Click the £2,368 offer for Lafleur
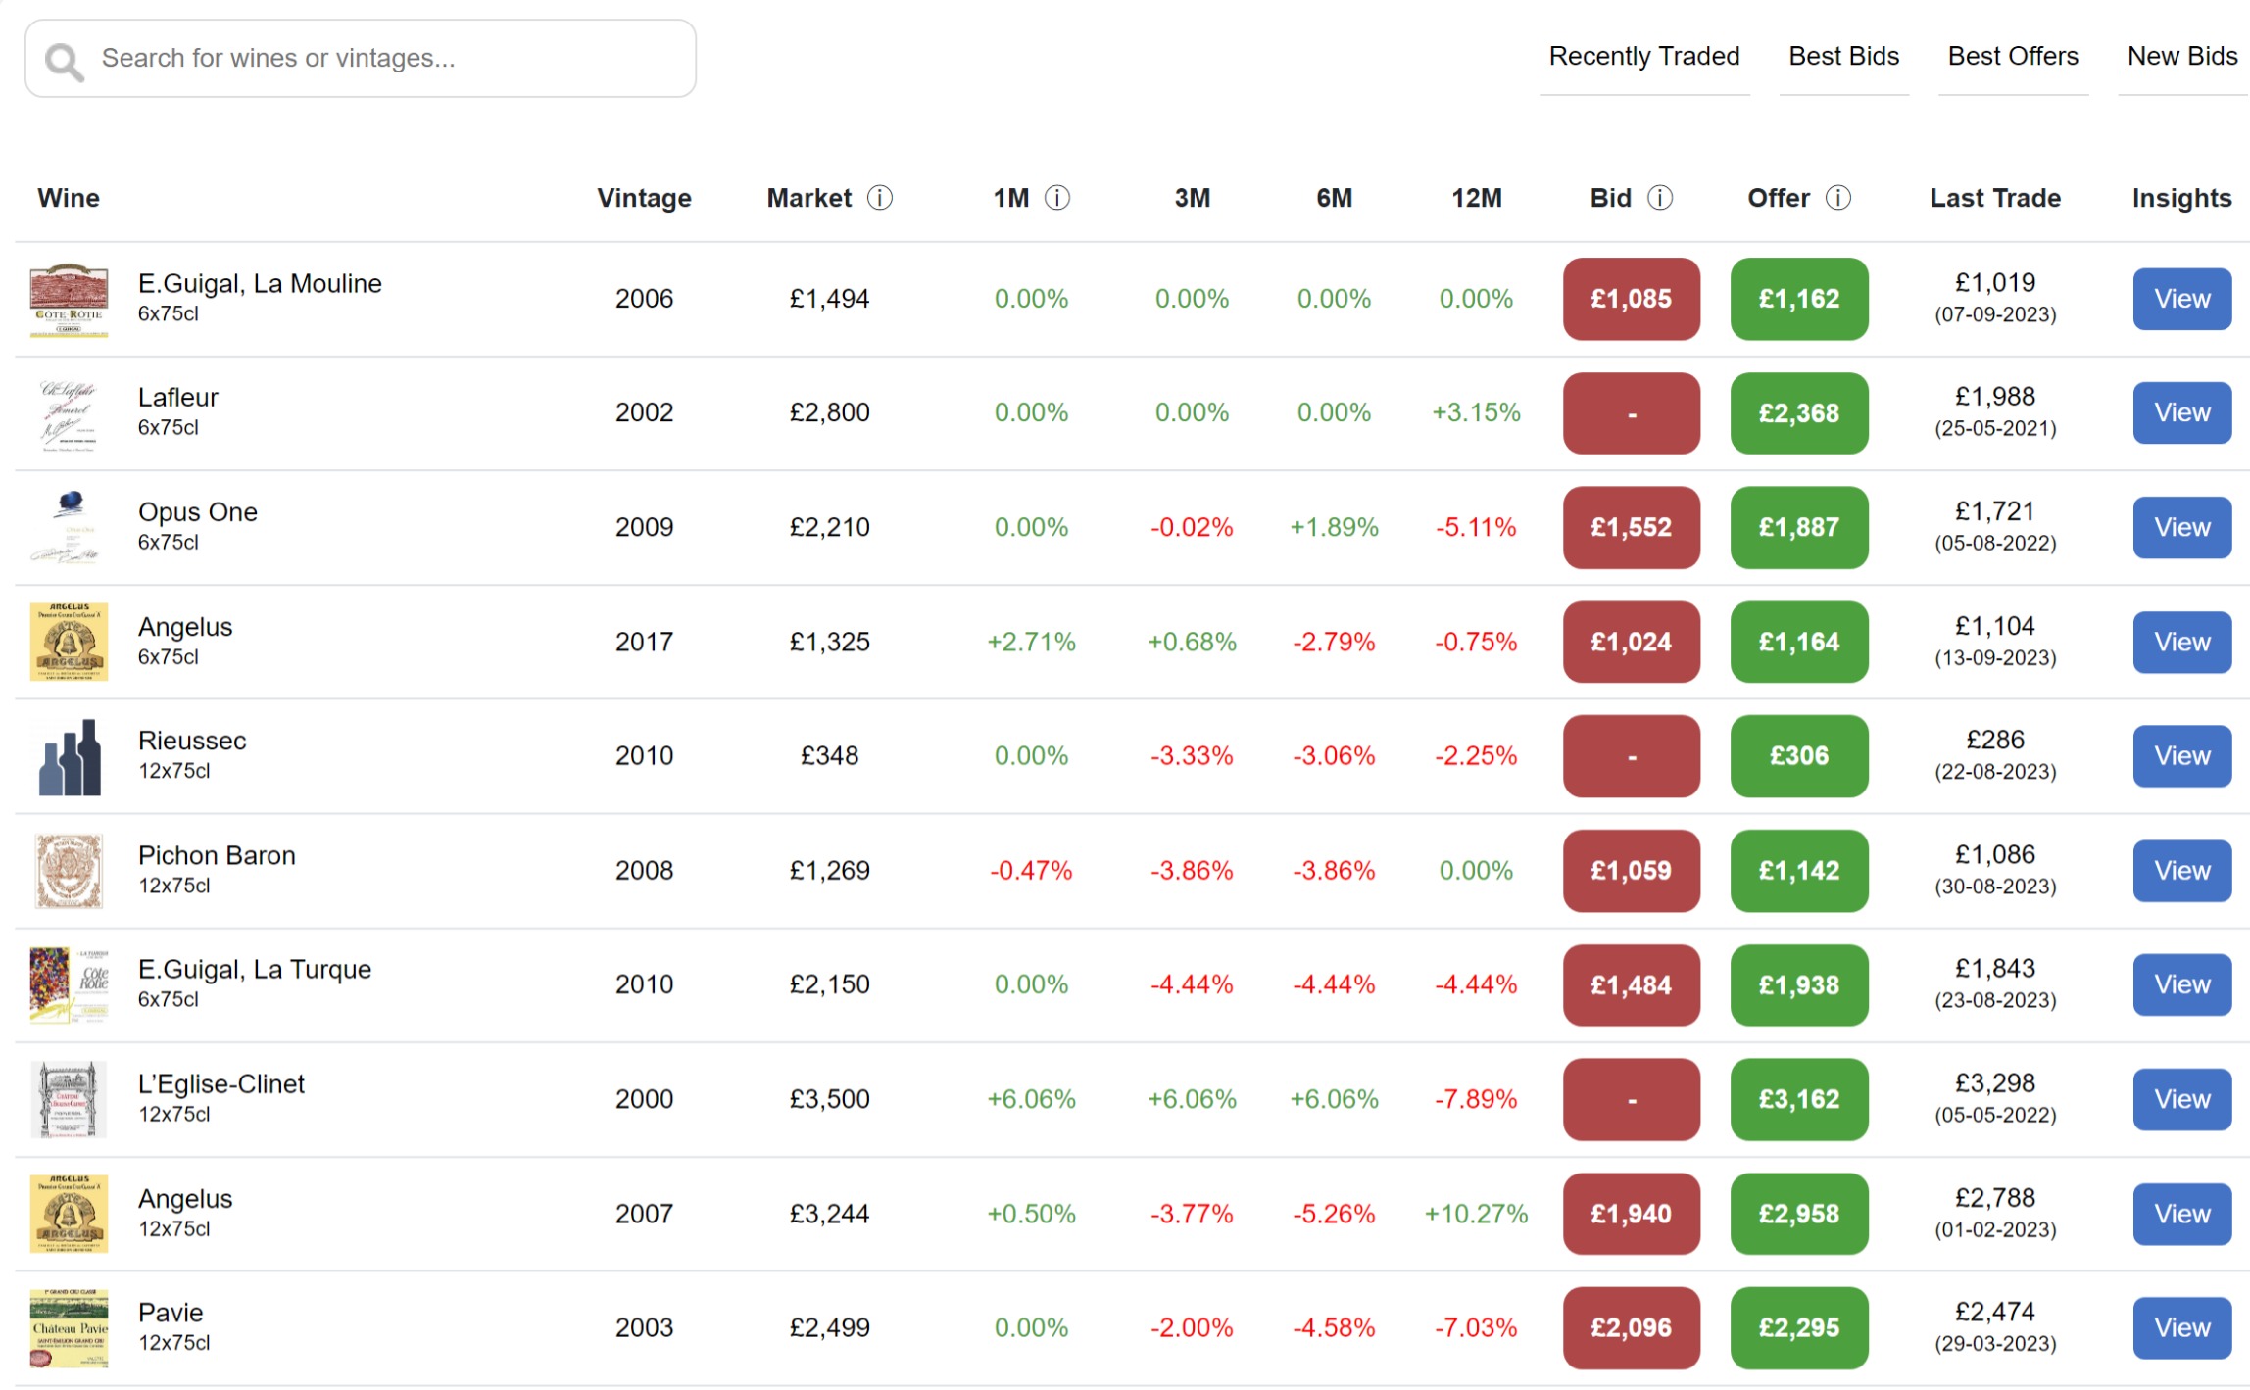Viewport: 2250px width, 1390px height. [x=1799, y=413]
